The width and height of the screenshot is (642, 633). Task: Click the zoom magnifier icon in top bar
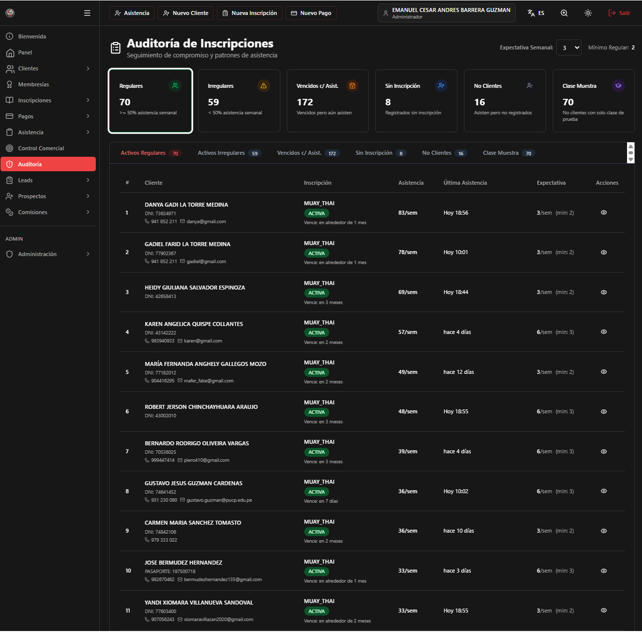click(564, 13)
